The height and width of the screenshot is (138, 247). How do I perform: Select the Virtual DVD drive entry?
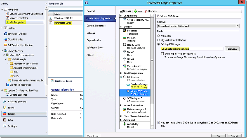click(135, 93)
